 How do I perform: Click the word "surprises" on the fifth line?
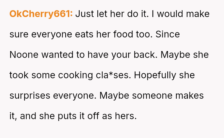pyautogui.click(x=30, y=96)
